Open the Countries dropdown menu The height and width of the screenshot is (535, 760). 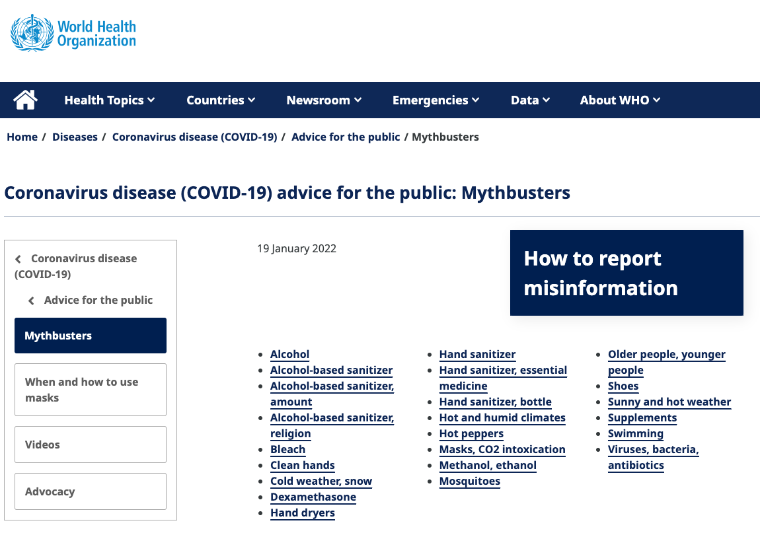pos(220,100)
